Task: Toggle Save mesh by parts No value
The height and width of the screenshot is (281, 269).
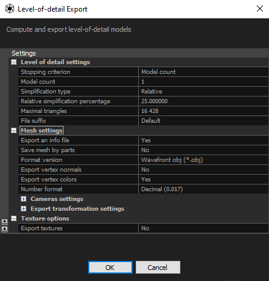Action: pos(204,150)
